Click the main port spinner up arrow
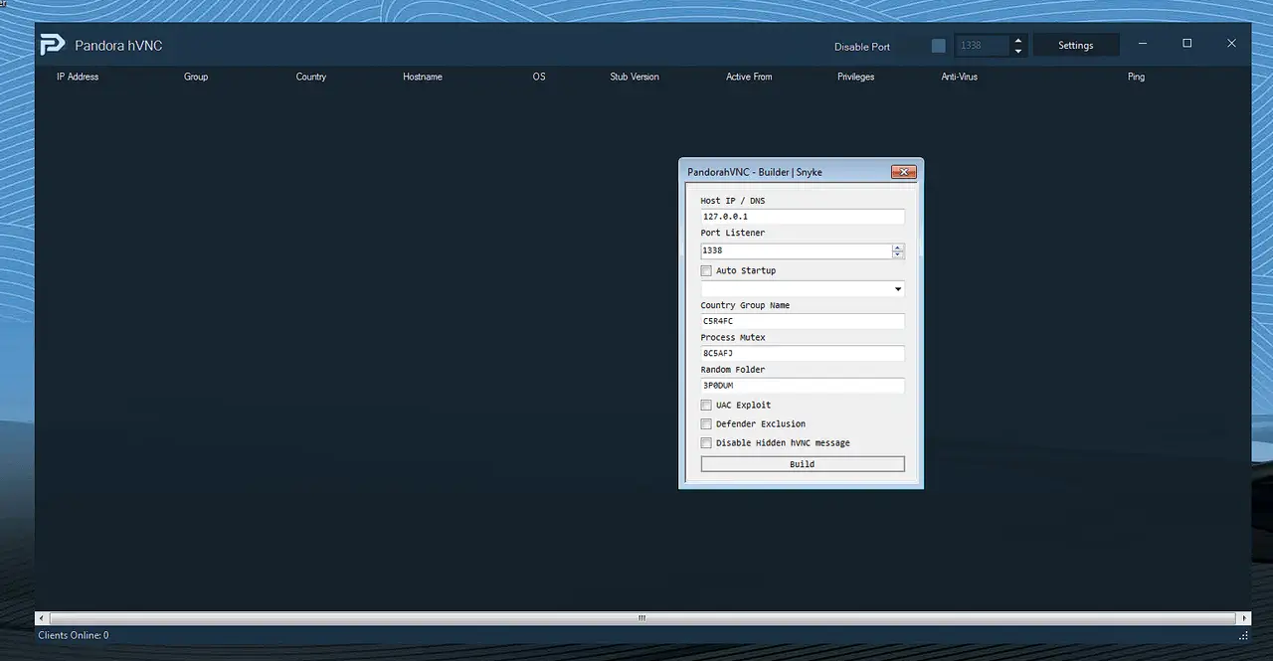Viewport: 1273px width, 661px height. click(1017, 41)
